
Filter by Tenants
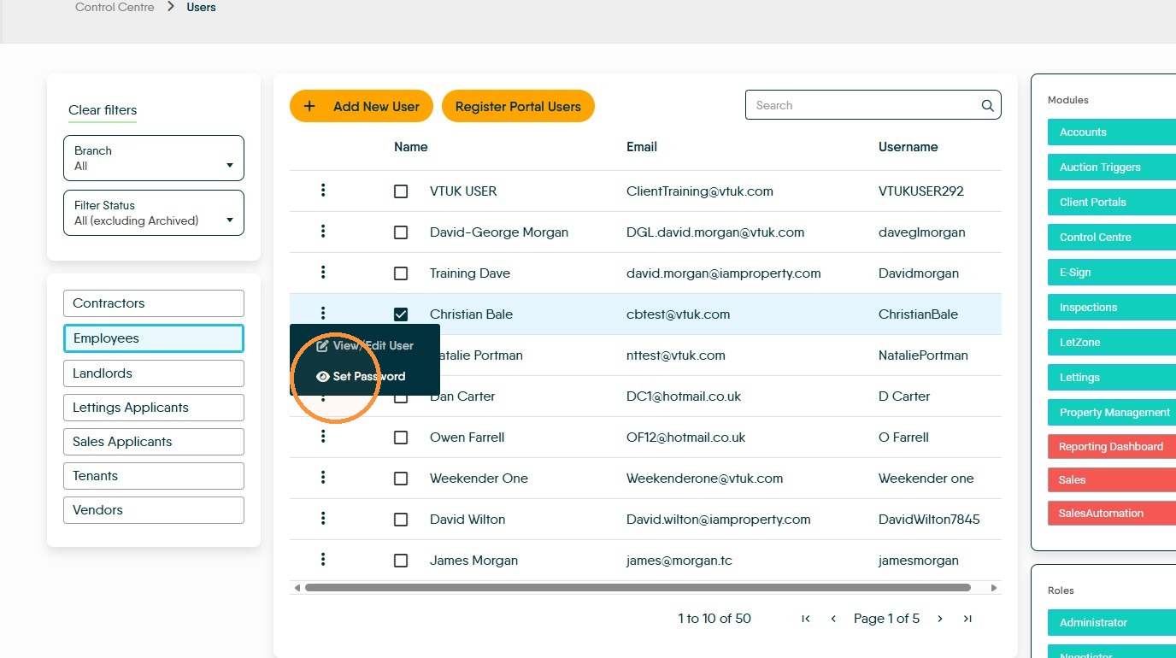point(154,476)
